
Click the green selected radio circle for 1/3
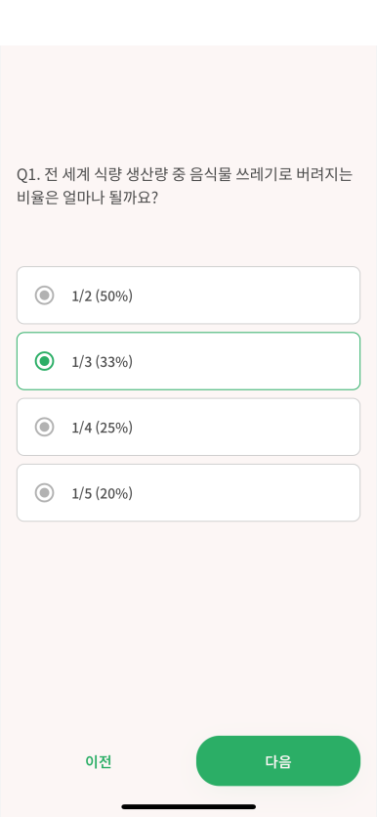click(x=44, y=361)
